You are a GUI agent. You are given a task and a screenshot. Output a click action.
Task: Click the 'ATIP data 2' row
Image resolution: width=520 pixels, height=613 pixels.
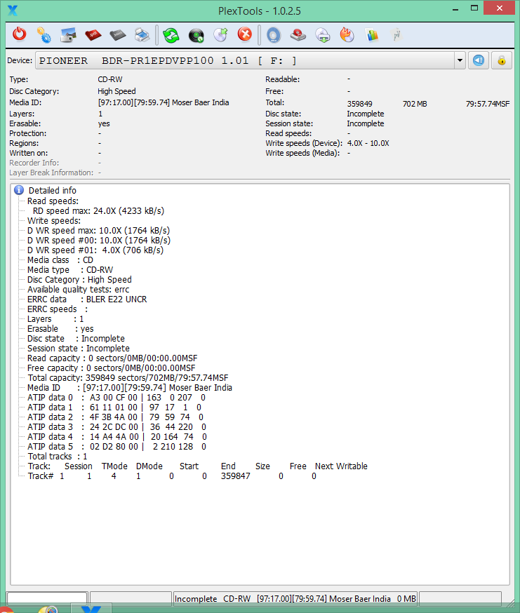115,417
